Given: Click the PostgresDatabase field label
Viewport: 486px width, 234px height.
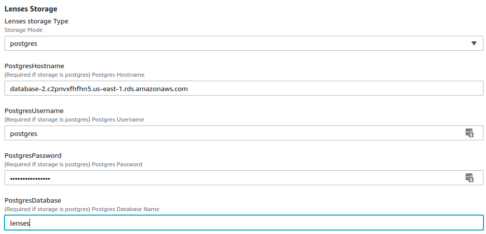Looking at the screenshot, I should coord(32,200).
